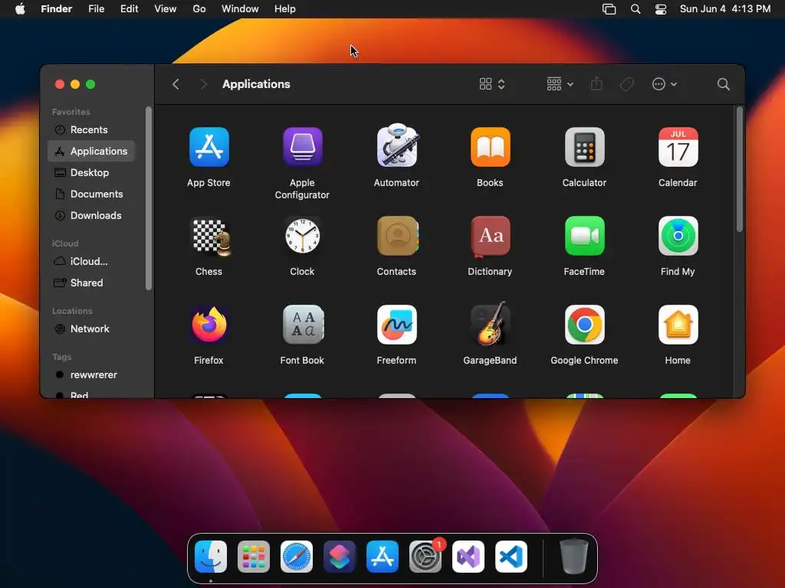Select the Clock app icon
785x588 pixels.
pos(302,236)
